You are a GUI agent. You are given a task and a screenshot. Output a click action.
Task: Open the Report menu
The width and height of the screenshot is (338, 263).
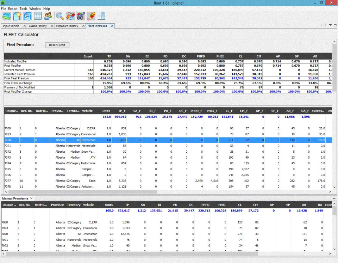[x=13, y=8]
